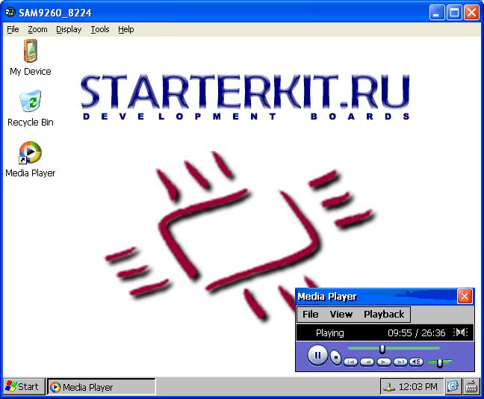The height and width of the screenshot is (399, 484).
Task: Open the emulator Zoom menu
Action: click(x=37, y=29)
